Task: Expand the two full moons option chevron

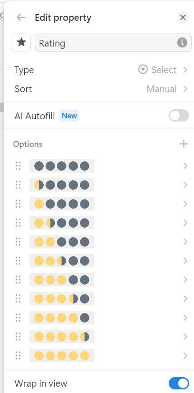Action: 185,242
